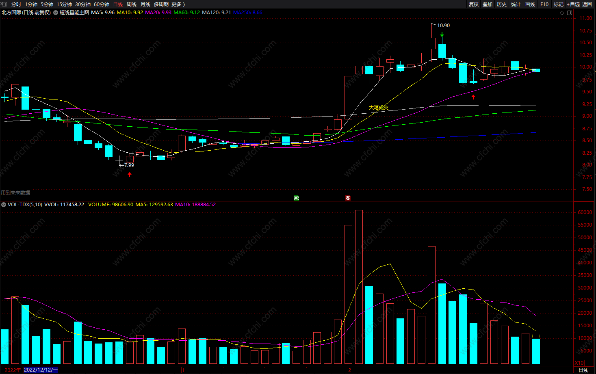Expand the main indicator dropdown arrow beside 短线量能主图
Screen dimensions: 596x374
click(x=56, y=13)
